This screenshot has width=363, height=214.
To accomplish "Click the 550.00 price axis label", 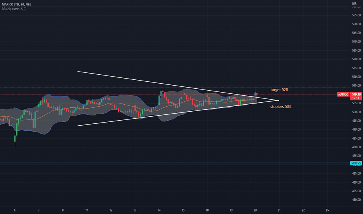I will 356,24.
